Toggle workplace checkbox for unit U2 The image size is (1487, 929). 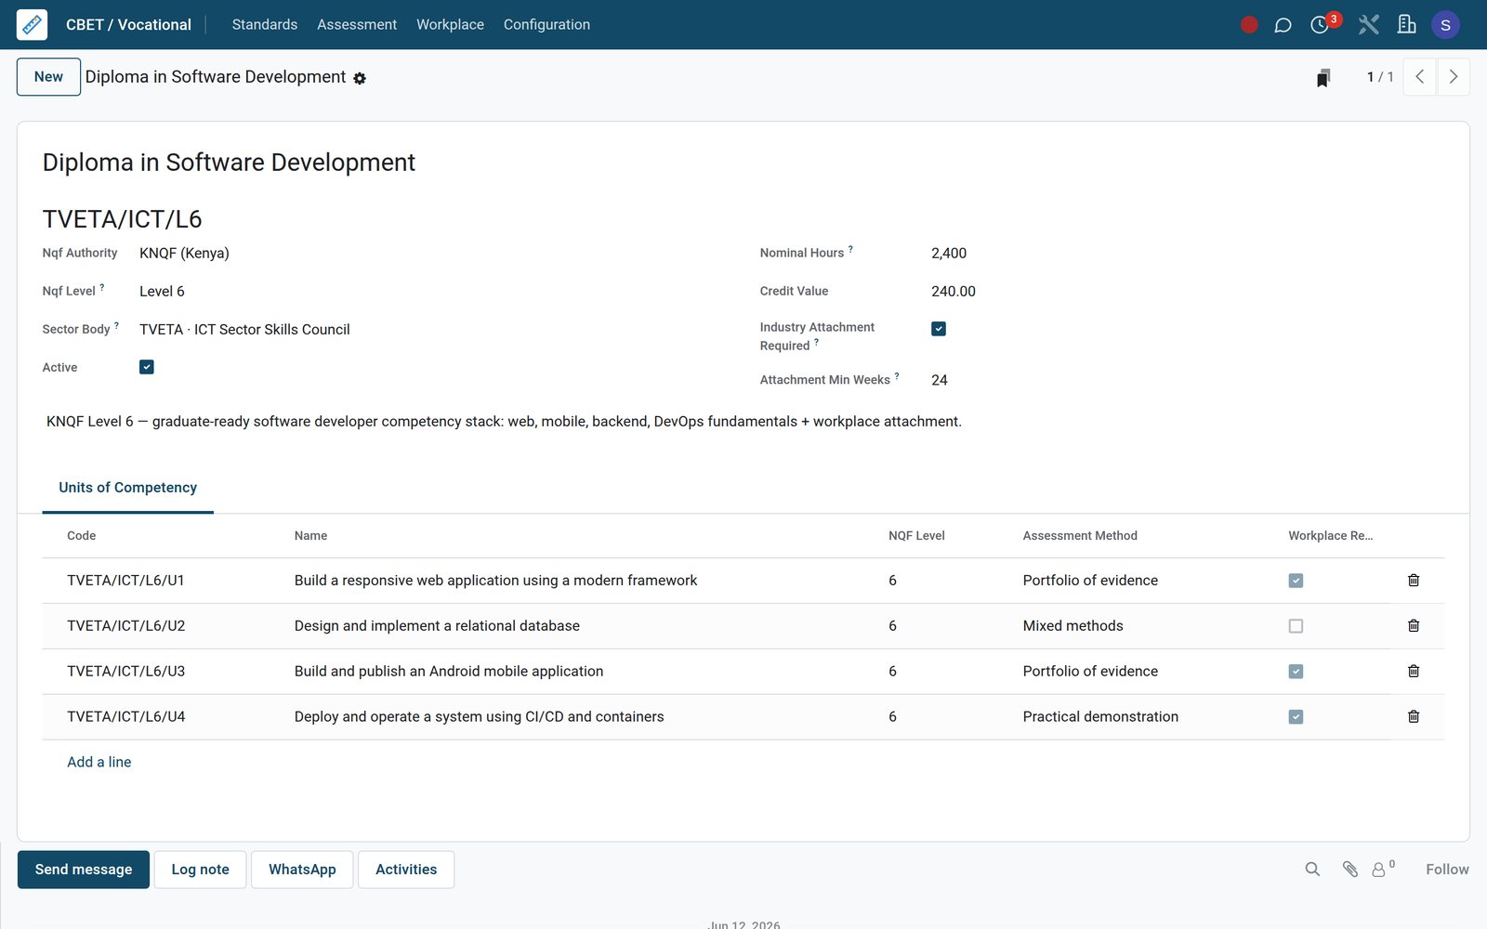(1296, 626)
